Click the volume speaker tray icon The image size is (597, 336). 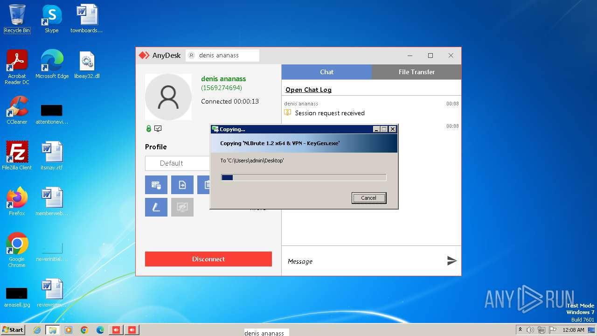pyautogui.click(x=530, y=330)
